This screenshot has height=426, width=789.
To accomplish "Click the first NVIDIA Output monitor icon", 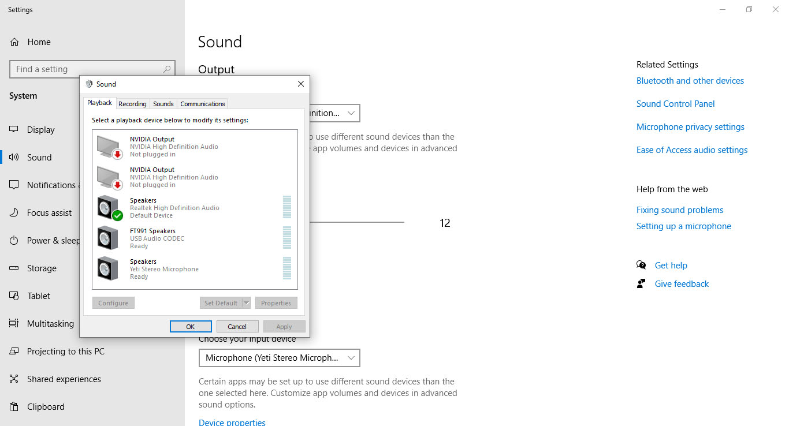I will (x=109, y=147).
